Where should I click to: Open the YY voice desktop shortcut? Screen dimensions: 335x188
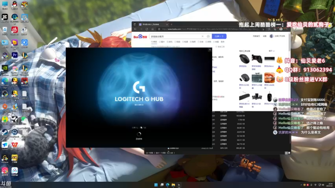[15, 158]
